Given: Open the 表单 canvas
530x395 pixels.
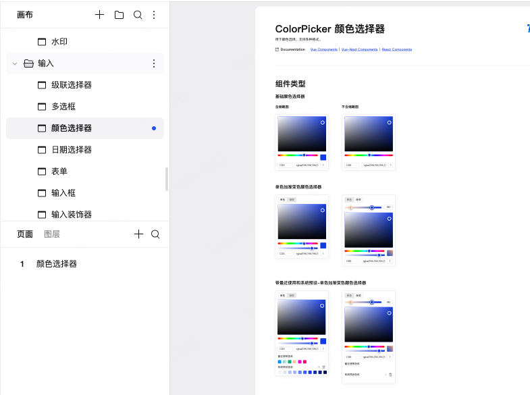Looking at the screenshot, I should 59,172.
